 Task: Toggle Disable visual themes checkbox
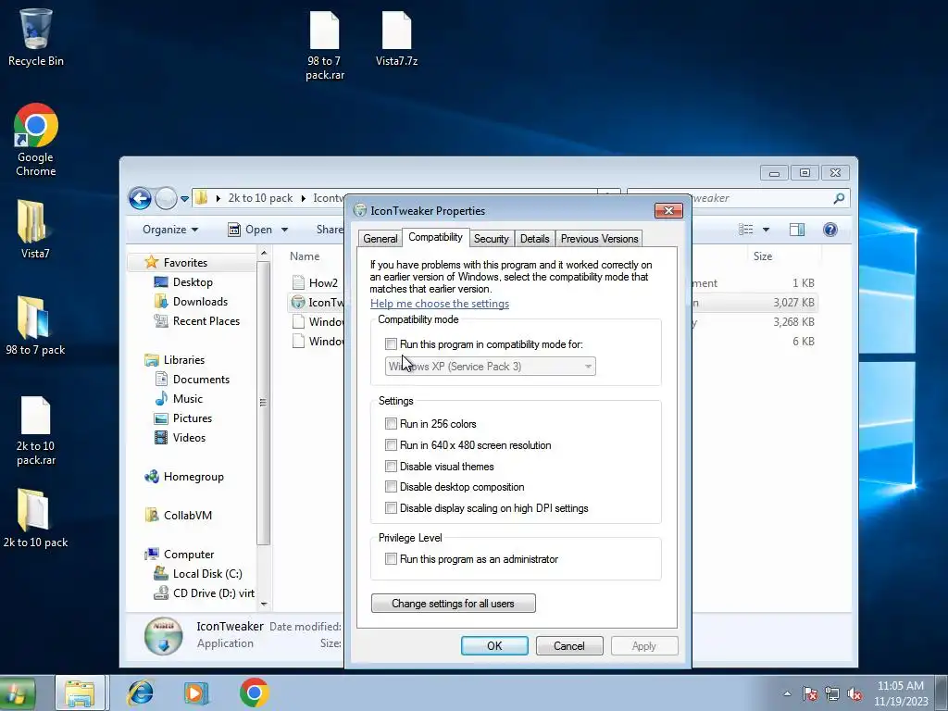pyautogui.click(x=392, y=467)
